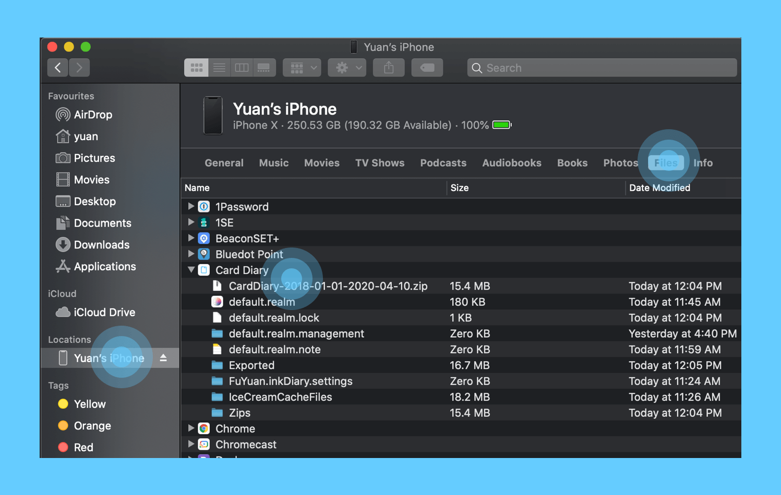Expand the Chromecast app row
Screen dimensions: 781x495
(x=191, y=444)
